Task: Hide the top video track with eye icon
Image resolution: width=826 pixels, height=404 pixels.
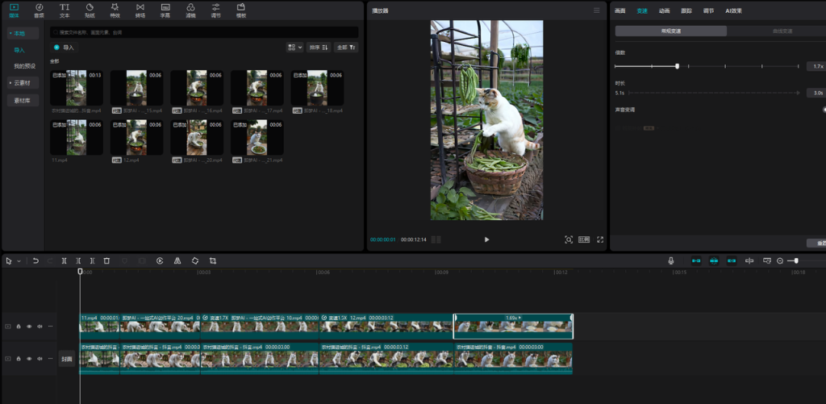Action: (x=29, y=327)
